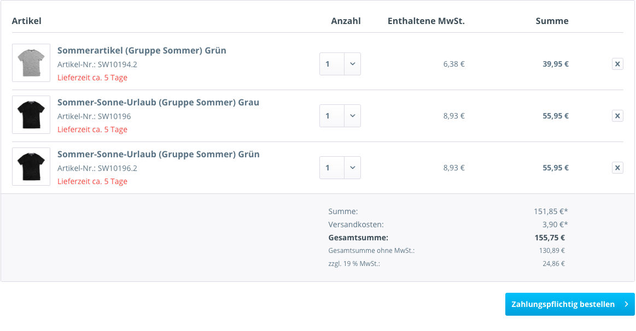Remove Sommer-Sonne-Urlaub Grün with X icon
Screen dimensions: 636x331
point(617,168)
